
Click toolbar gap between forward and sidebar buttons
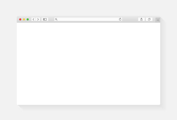point(41,19)
